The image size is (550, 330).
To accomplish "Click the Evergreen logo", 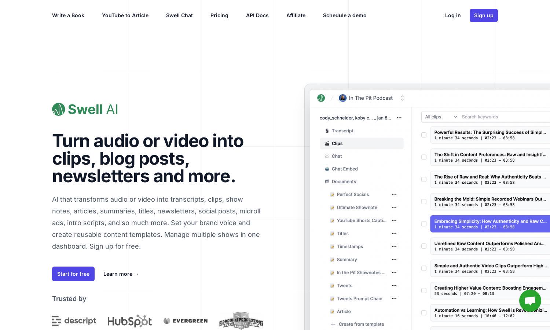I will pos(186,321).
